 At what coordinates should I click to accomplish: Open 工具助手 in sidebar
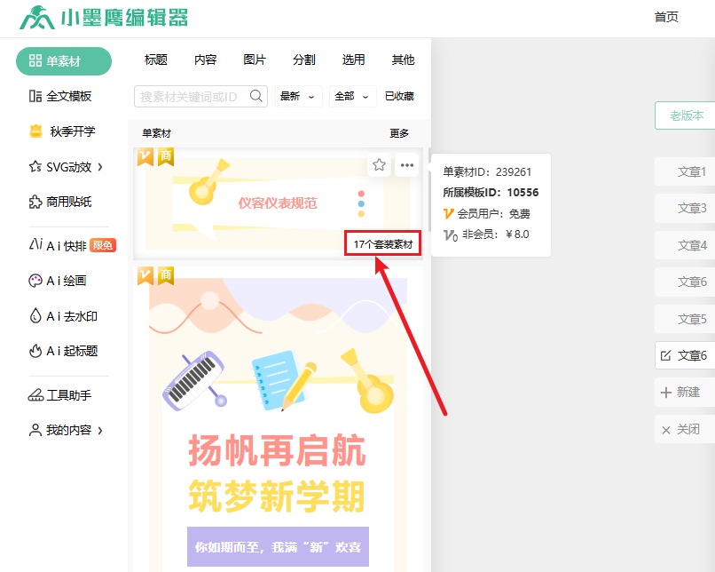click(x=60, y=394)
